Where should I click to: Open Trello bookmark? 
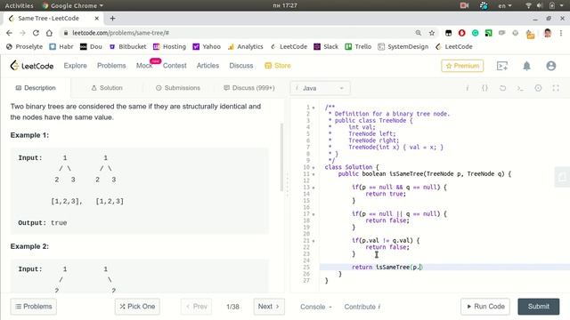pyautogui.click(x=358, y=46)
